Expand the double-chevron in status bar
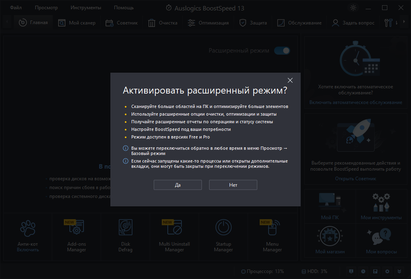Screen dimensions: 411x279 pyautogui.click(x=399, y=271)
